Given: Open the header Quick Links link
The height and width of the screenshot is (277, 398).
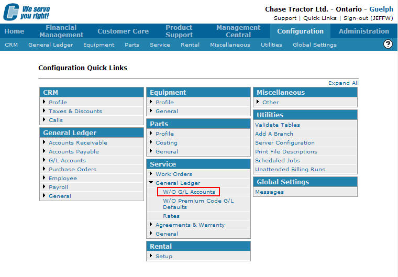Looking at the screenshot, I should pyautogui.click(x=320, y=18).
